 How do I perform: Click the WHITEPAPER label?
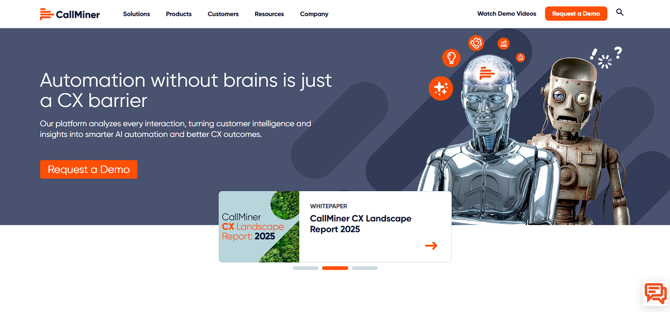click(329, 206)
